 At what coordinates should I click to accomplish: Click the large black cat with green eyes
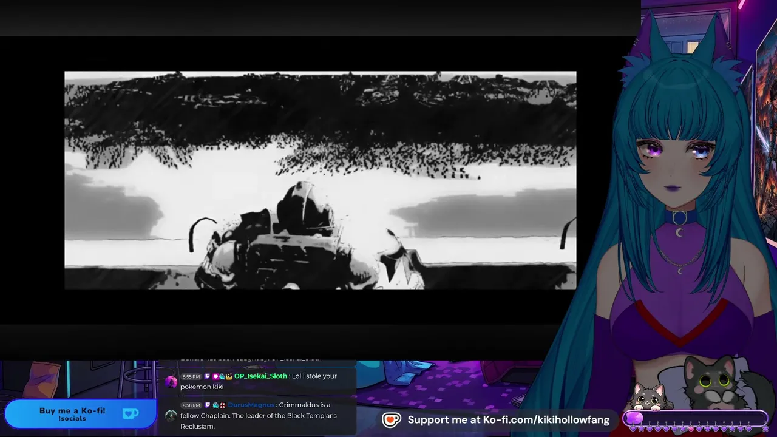[715, 384]
